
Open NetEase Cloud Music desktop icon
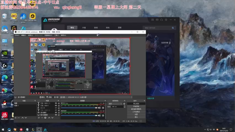tap(4, 116)
